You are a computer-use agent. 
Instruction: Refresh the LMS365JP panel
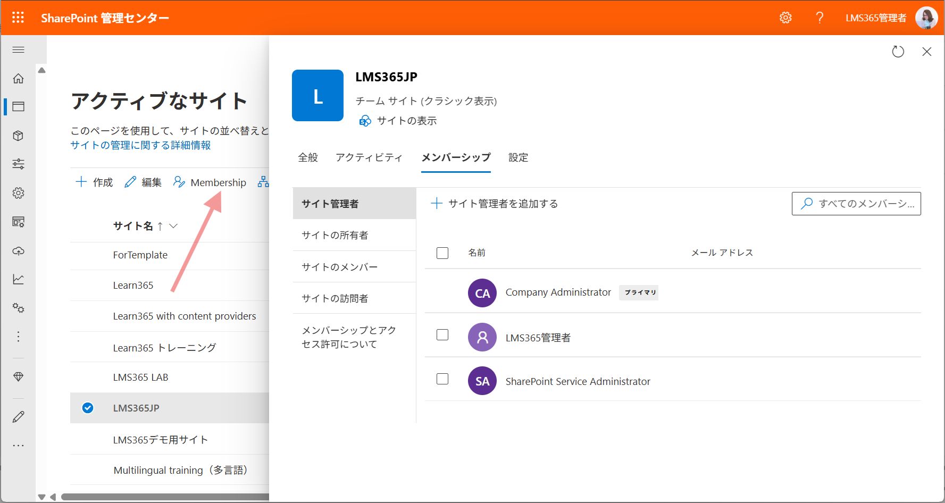pos(898,52)
